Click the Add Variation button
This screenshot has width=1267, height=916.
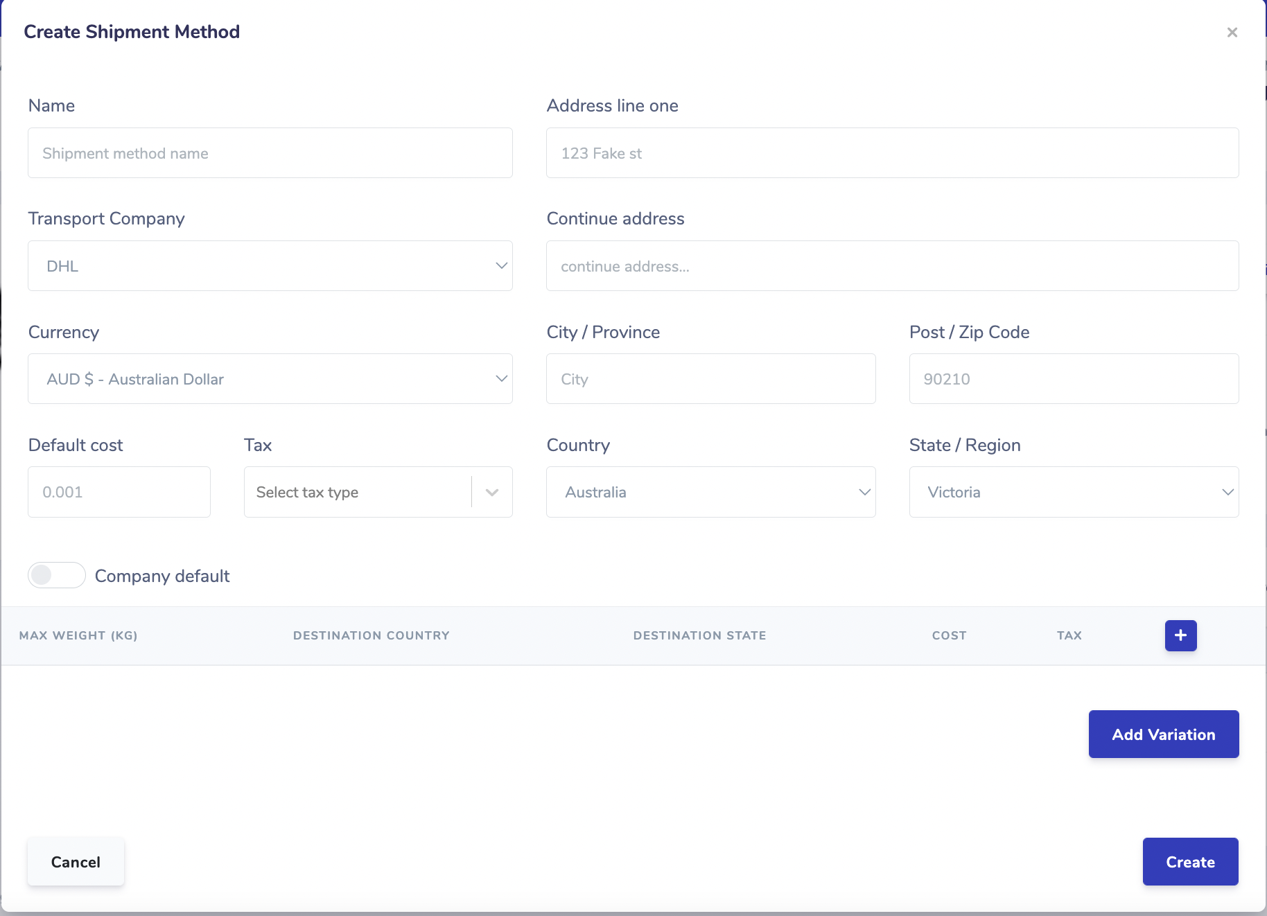pyautogui.click(x=1163, y=734)
